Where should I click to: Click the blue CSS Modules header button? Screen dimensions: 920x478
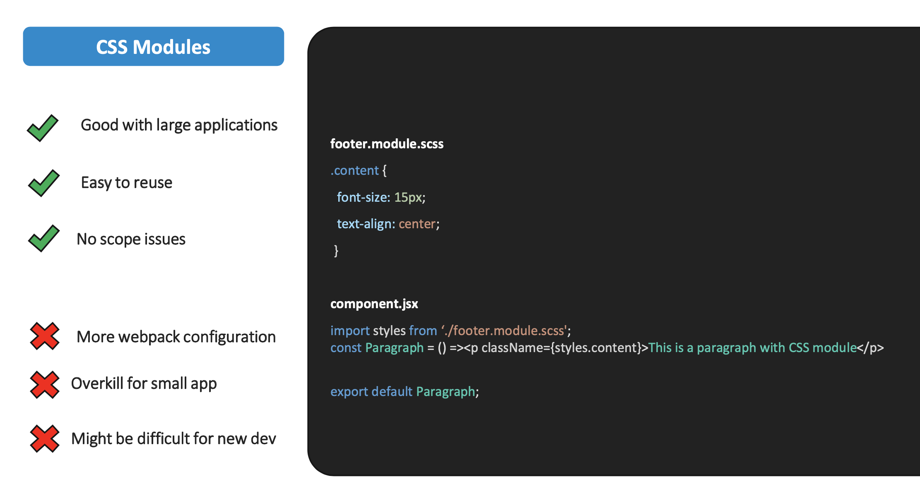(153, 46)
